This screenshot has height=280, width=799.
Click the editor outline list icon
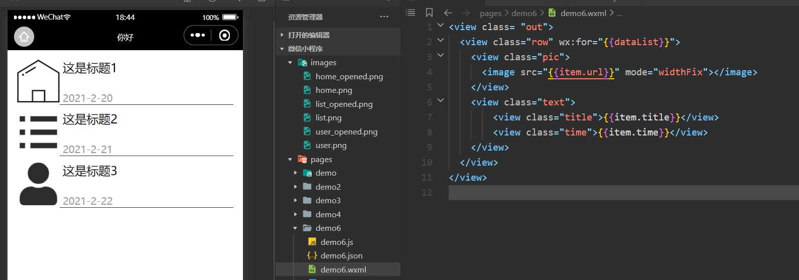411,13
